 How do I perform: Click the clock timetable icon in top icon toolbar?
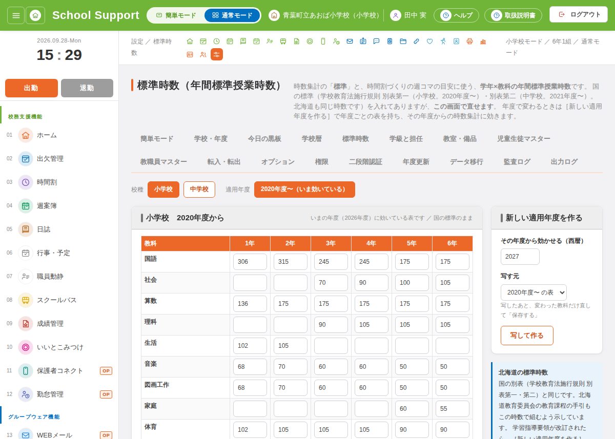(216, 41)
